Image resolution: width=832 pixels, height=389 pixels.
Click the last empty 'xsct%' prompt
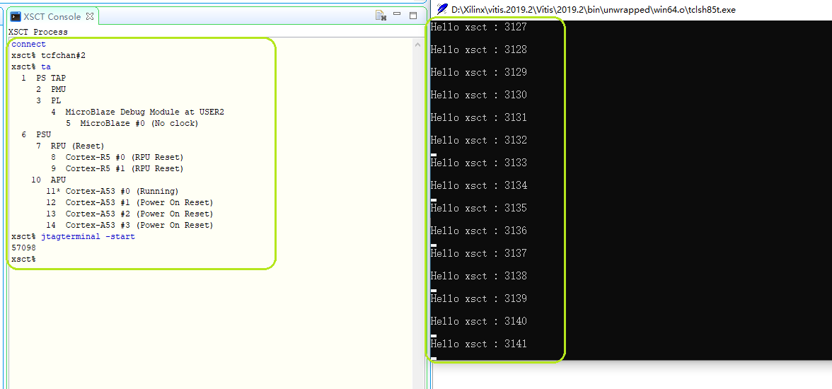[23, 259]
